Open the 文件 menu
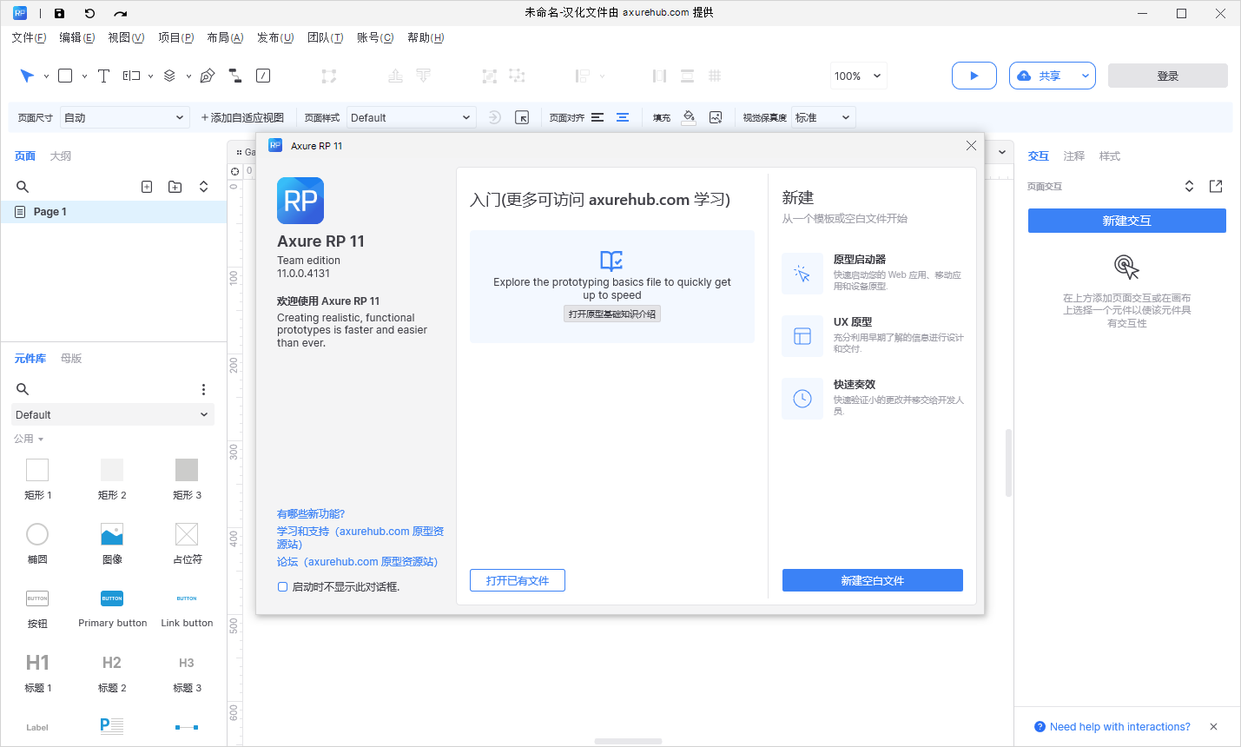Screen dimensions: 1241x747 28,37
